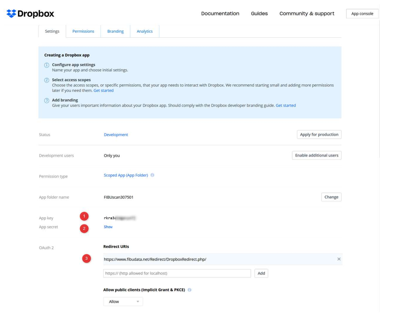Click the Only you text
Image resolution: width=397 pixels, height=323 pixels.
[112, 156]
